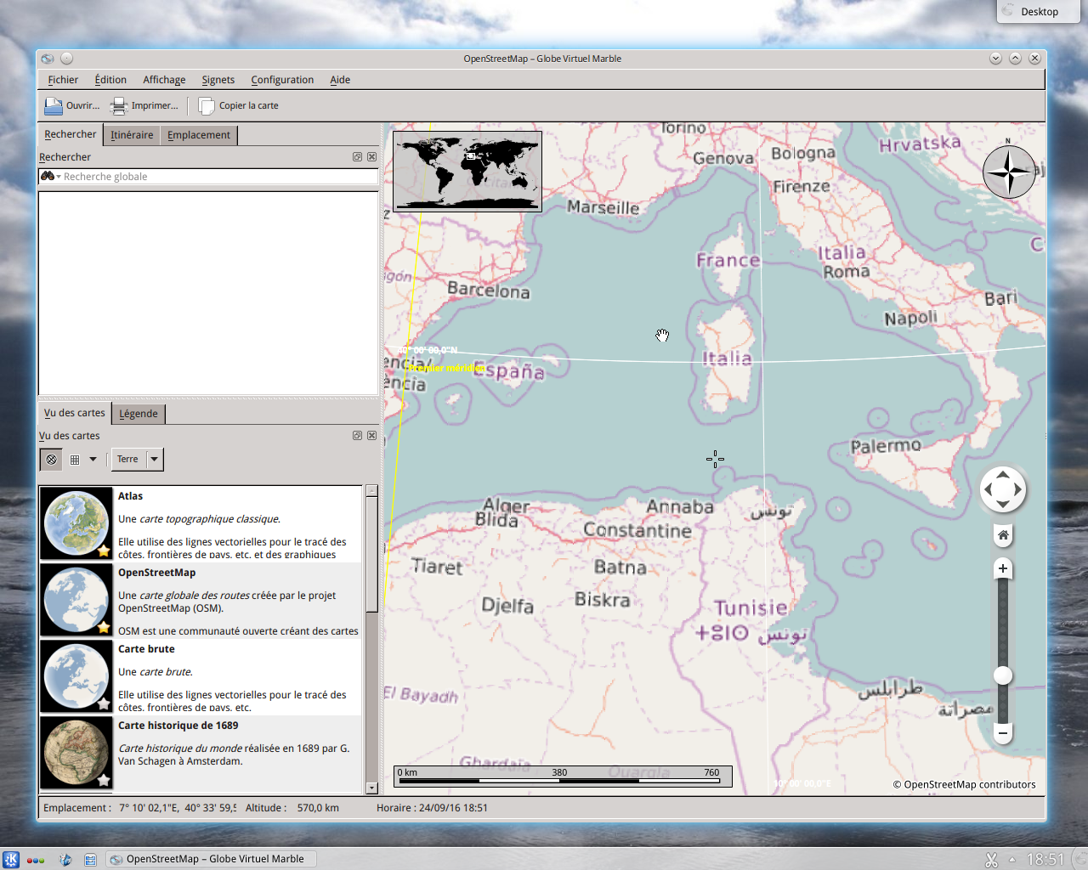Click the activities dots icon in taskbar
Viewport: 1088px width, 870px height.
point(36,860)
